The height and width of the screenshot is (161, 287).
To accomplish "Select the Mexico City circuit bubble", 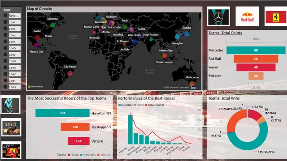I will tap(36, 45).
